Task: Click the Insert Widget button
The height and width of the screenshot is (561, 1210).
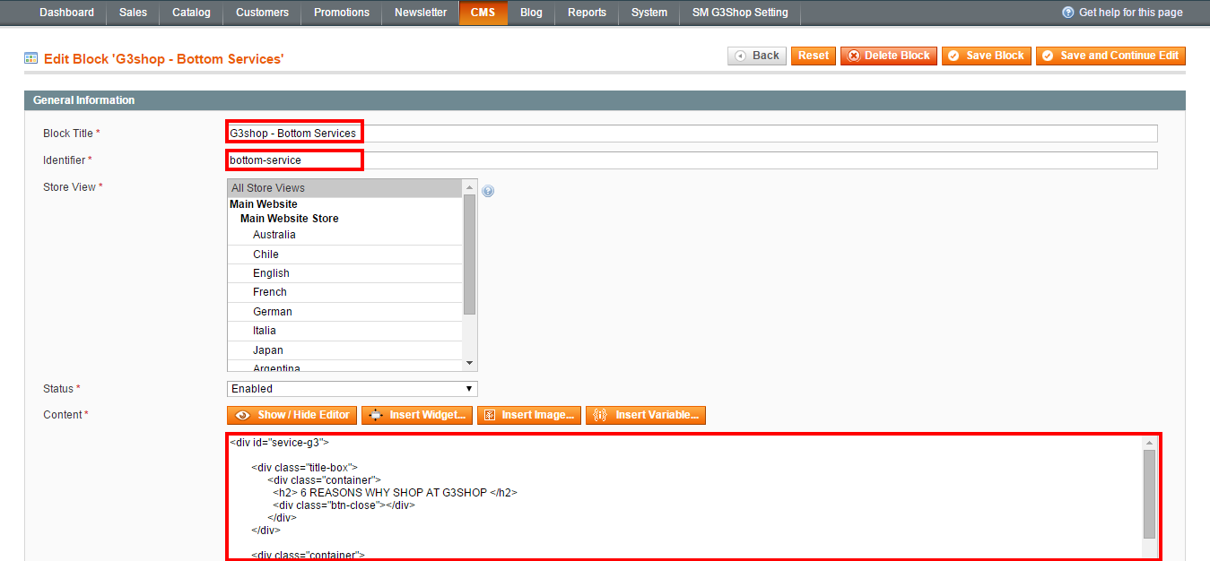Action: tap(417, 415)
